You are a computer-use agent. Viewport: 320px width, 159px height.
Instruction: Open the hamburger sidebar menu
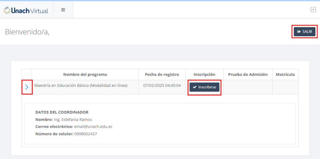(x=63, y=10)
